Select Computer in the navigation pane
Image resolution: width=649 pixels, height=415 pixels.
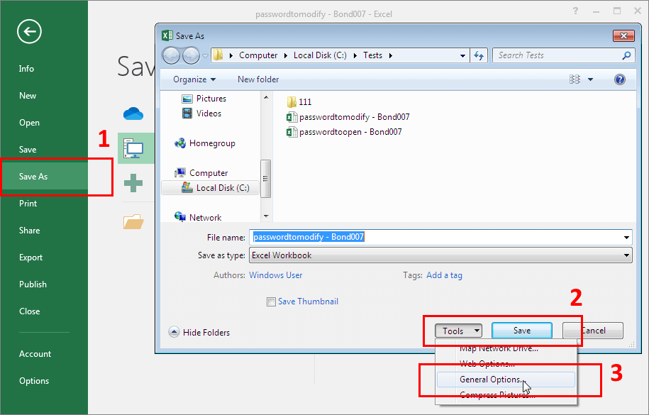coord(201,172)
